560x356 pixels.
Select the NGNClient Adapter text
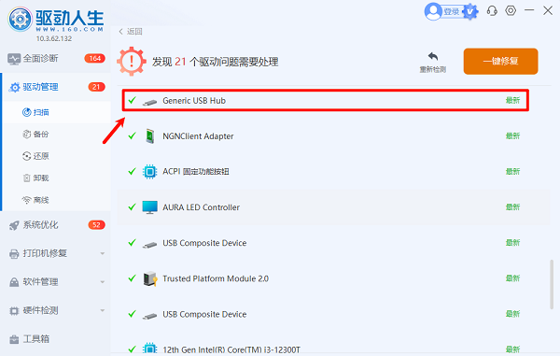[x=198, y=136]
